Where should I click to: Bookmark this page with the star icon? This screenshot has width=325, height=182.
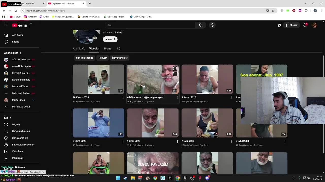(273, 11)
